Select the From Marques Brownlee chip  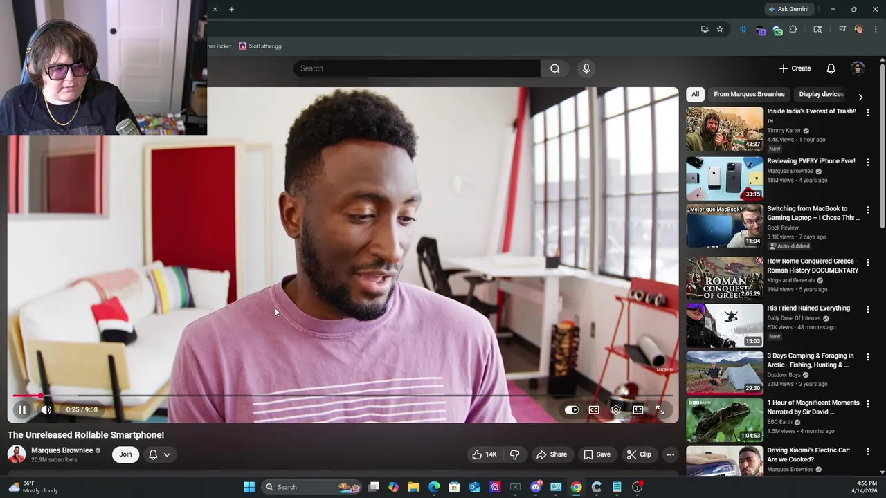click(749, 94)
